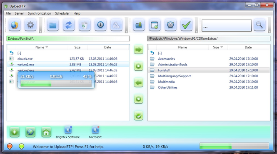Image resolution: width=277 pixels, height=154 pixels.
Task: Click the magnifying glass search button
Action: [260, 25]
